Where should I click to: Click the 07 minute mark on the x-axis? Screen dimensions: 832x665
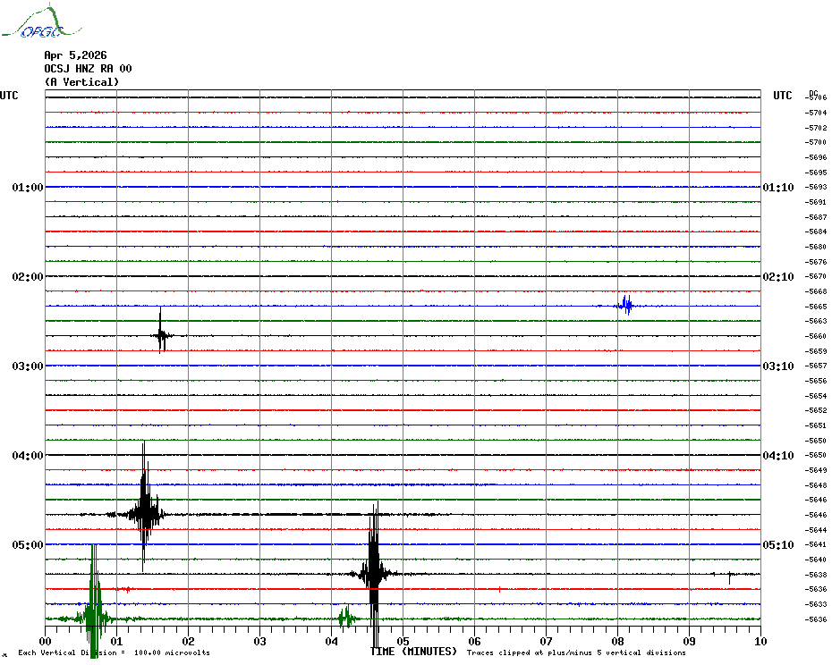click(546, 641)
